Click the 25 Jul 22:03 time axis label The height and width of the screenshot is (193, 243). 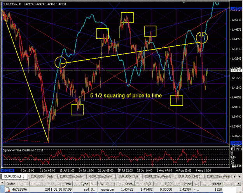point(125,171)
